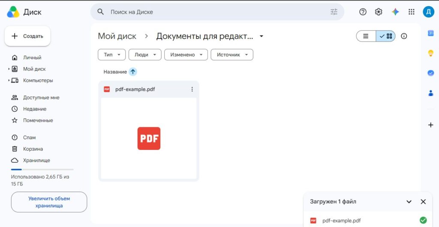The height and width of the screenshot is (227, 439).
Task: Close the upload notification panel
Action: point(423,202)
